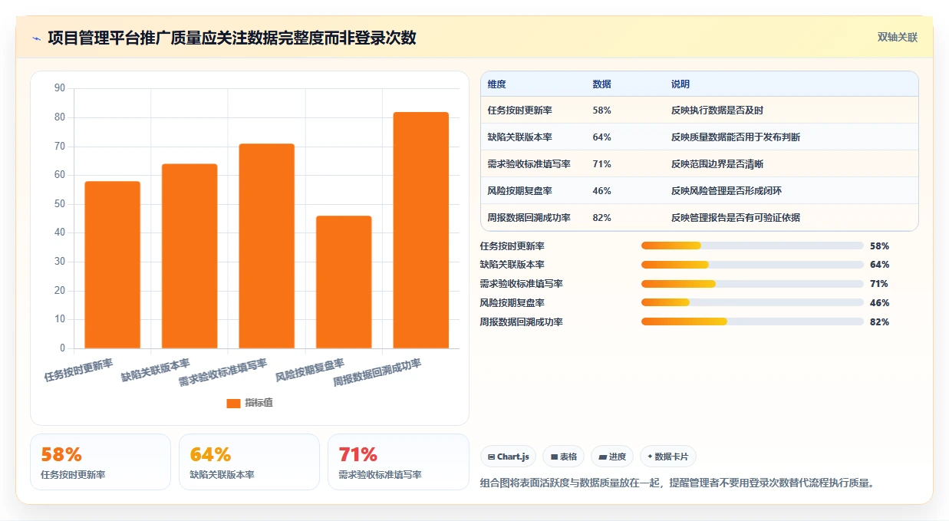949x521 pixels.
Task: Click the 风险按期复盘率 bar in the chart
Action: click(x=344, y=282)
